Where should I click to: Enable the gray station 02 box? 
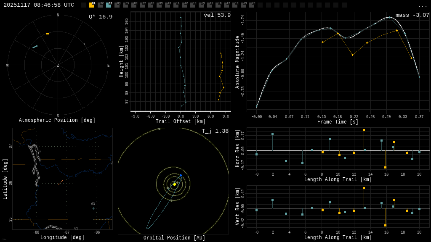[x=100, y=5]
